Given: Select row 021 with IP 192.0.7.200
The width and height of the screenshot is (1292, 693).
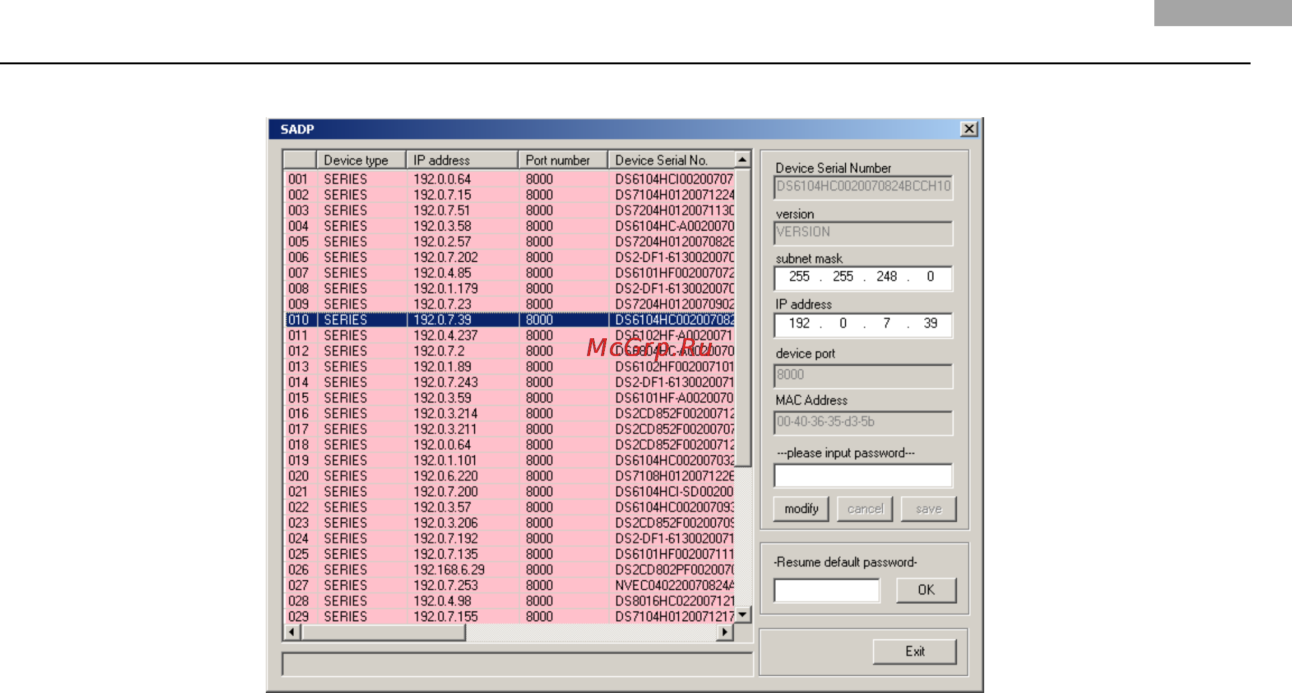Looking at the screenshot, I should point(509,491).
